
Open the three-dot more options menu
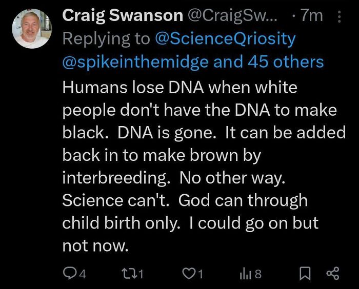point(339,16)
